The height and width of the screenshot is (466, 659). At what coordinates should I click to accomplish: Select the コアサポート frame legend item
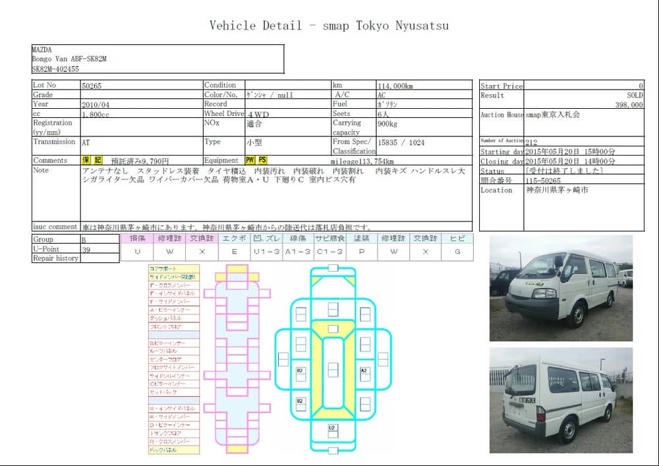174,269
